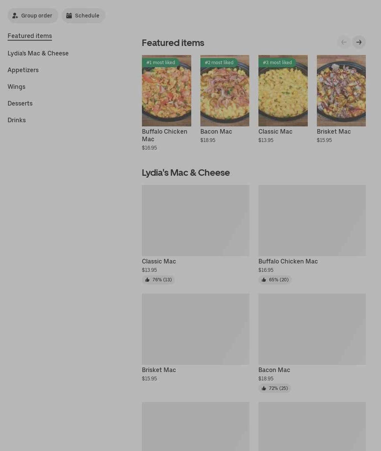Go to the Appetizers category
The image size is (381, 451).
[x=23, y=70]
